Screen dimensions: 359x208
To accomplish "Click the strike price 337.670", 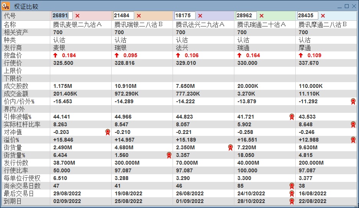I will click(x=309, y=63).
